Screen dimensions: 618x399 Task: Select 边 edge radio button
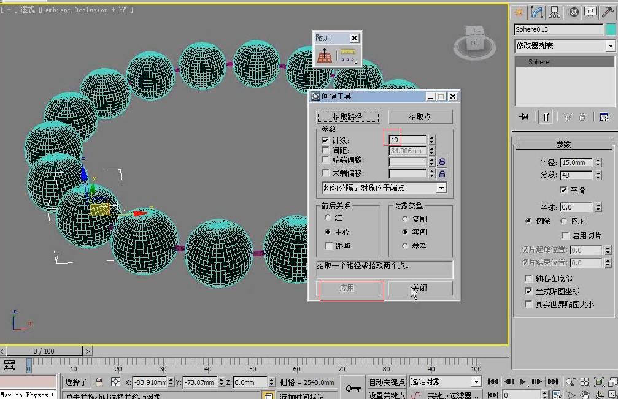(x=328, y=217)
